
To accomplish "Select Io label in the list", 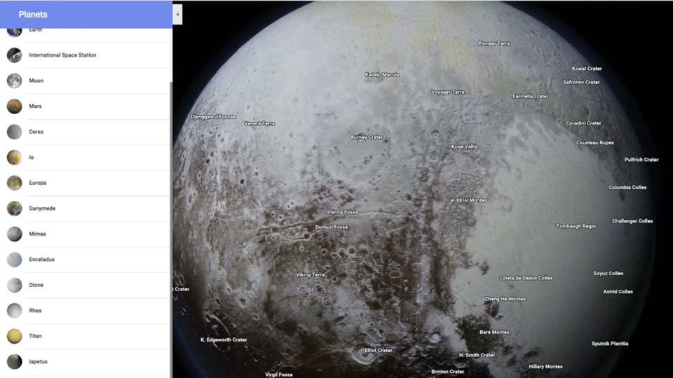I will click(32, 157).
